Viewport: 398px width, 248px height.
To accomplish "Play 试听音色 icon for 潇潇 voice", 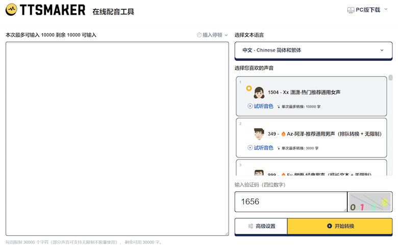I will (250, 106).
